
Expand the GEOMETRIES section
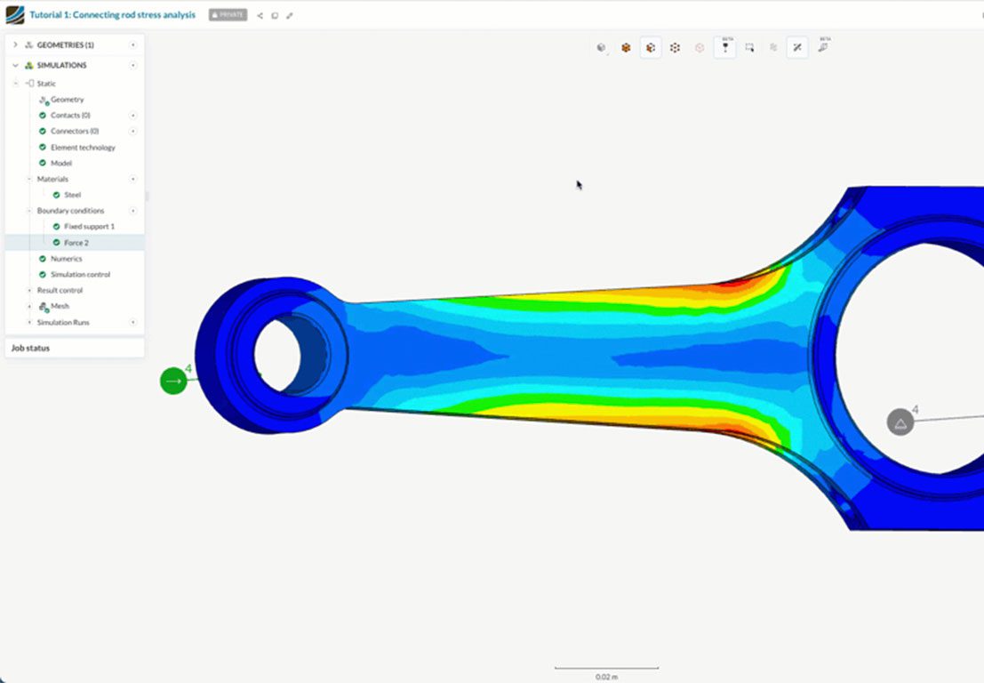[x=15, y=44]
